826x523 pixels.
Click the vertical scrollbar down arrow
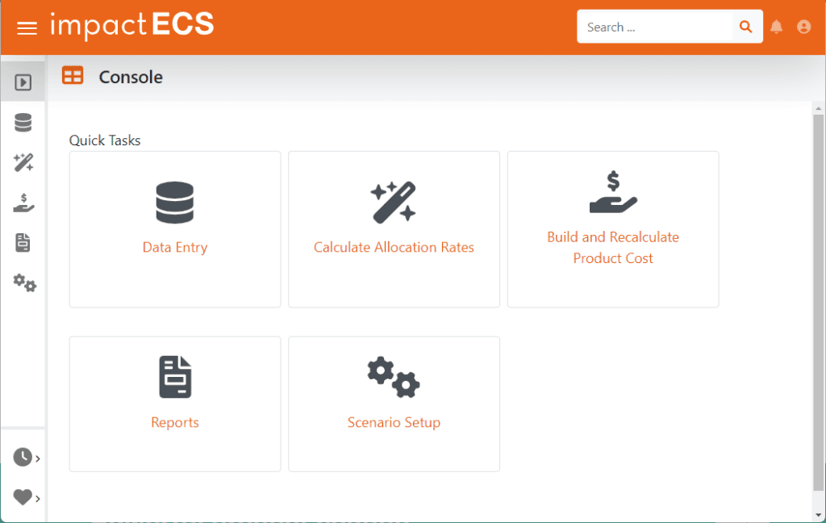(818, 515)
